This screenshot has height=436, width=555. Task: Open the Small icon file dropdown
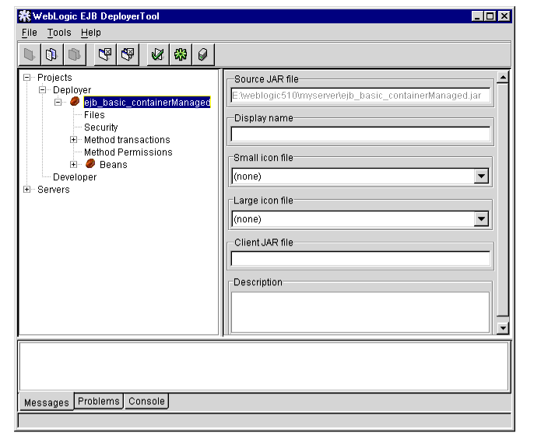coord(481,176)
